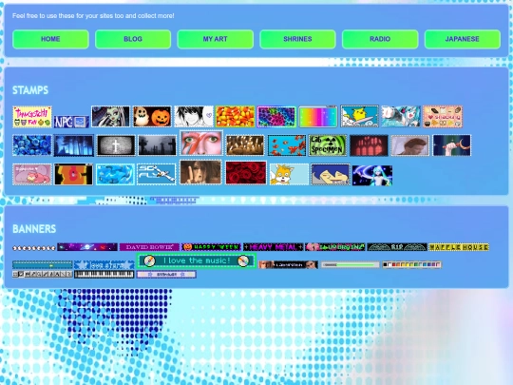Image resolution: width=513 pixels, height=385 pixels.
Task: Click the foggy graveyard stamp
Action: click(x=158, y=145)
